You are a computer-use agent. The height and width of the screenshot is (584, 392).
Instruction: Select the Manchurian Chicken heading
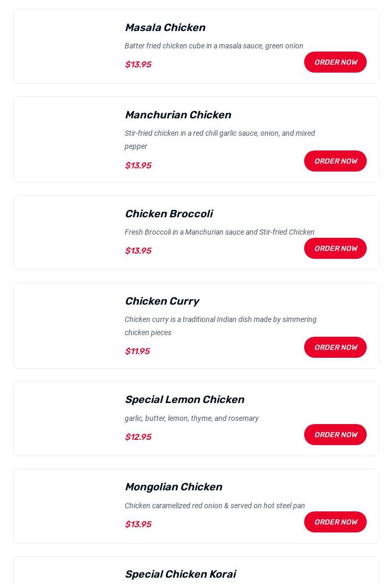tap(178, 115)
